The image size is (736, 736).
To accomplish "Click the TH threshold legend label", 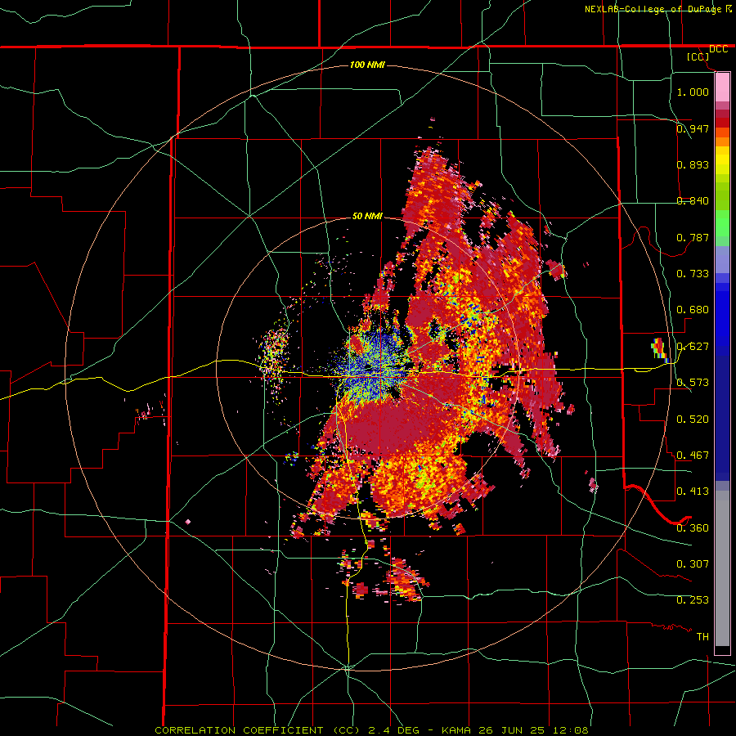I will tap(702, 636).
